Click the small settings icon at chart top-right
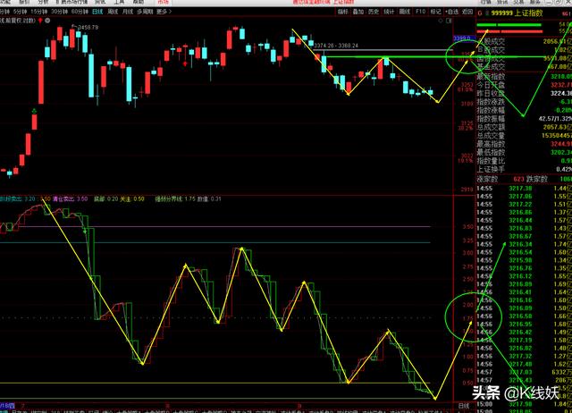This screenshot has height=413, width=572. tap(441, 21)
